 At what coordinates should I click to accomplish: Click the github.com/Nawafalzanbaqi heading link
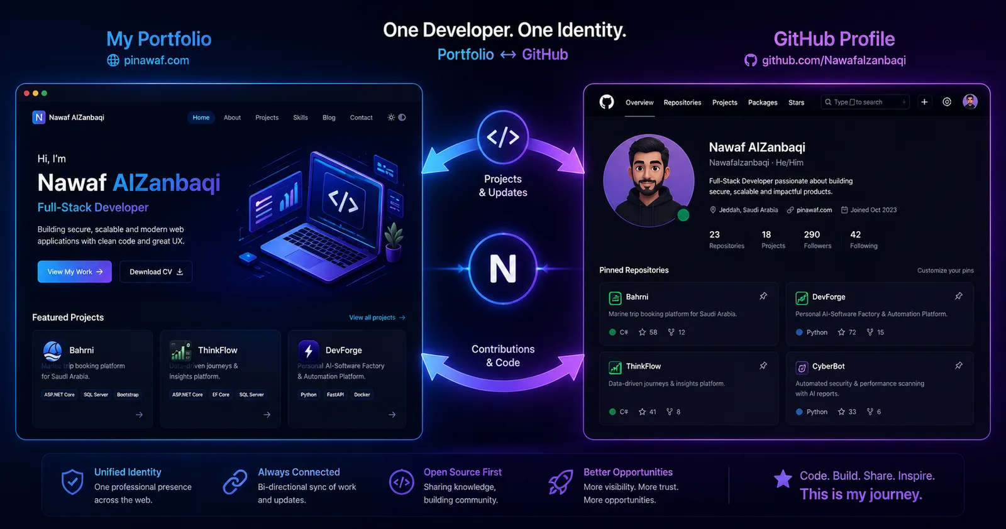click(x=834, y=60)
